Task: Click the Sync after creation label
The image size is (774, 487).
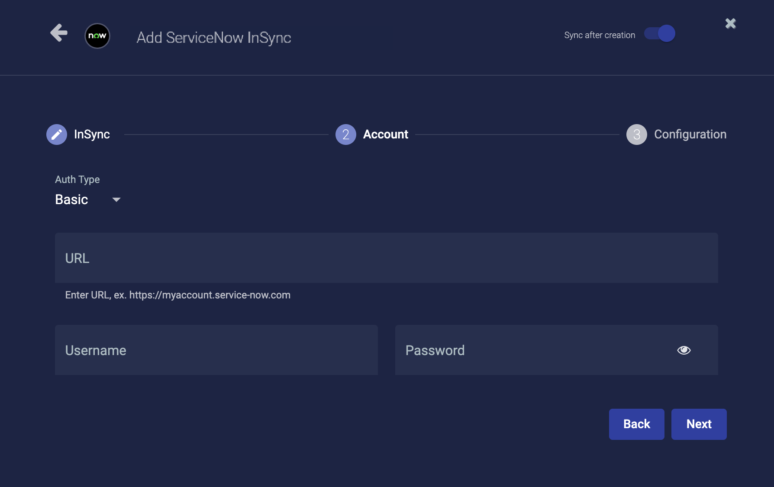Action: click(x=600, y=35)
